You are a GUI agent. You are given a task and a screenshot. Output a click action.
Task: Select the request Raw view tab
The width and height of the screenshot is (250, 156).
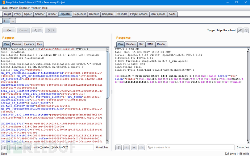tap(7, 44)
